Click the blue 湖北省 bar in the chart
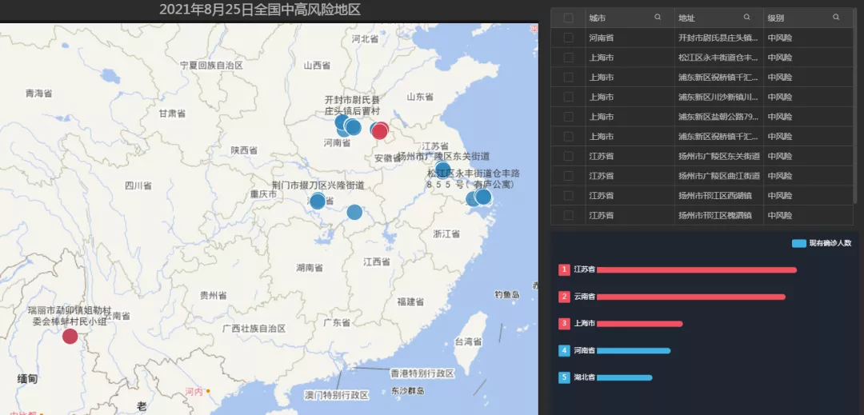864x415 pixels. coord(624,377)
